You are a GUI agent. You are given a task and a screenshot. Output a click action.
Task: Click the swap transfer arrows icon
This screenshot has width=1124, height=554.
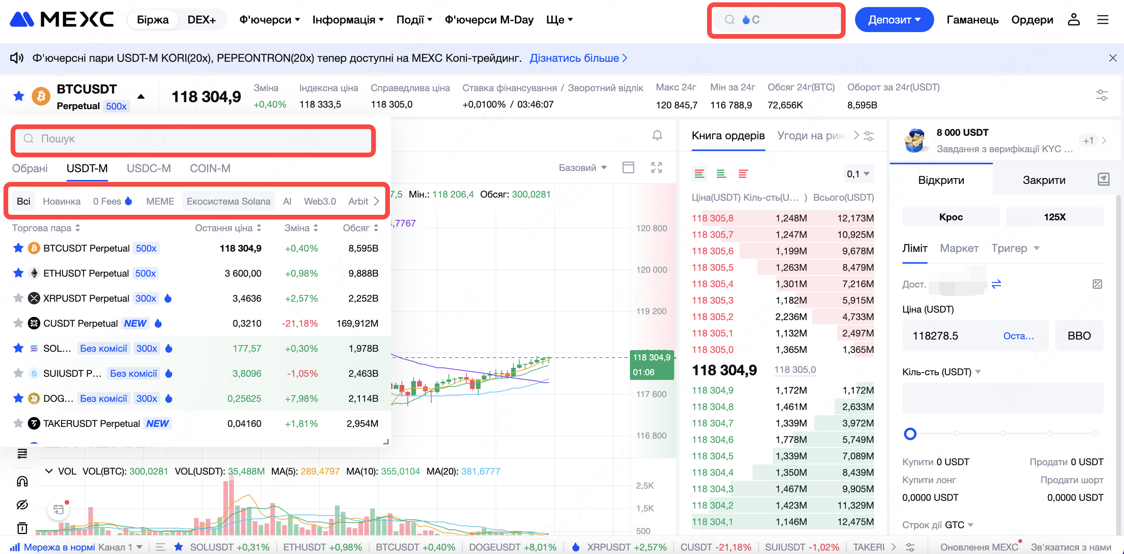(996, 284)
